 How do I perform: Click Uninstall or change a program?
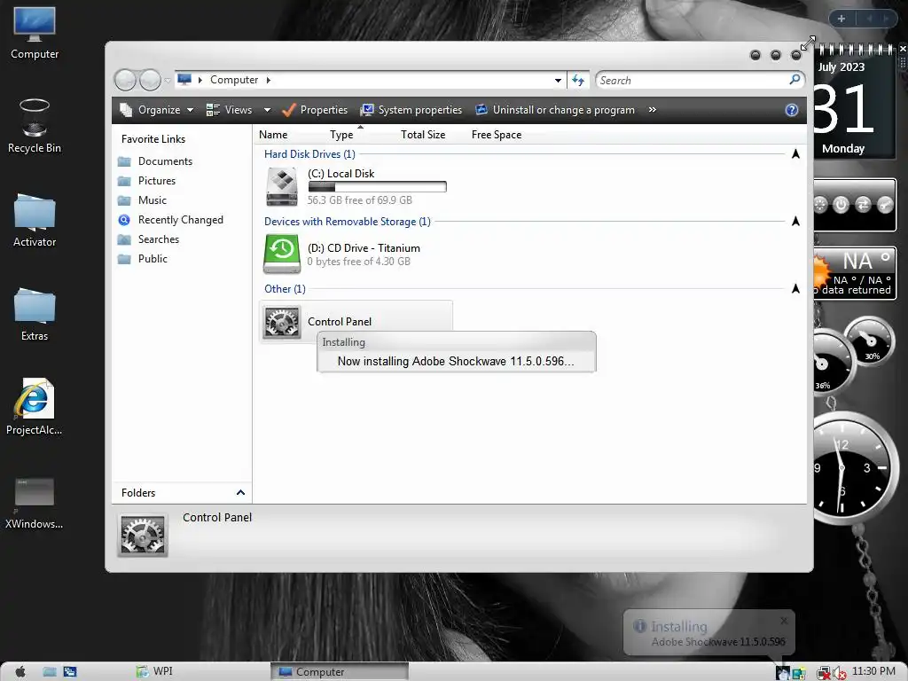point(555,110)
